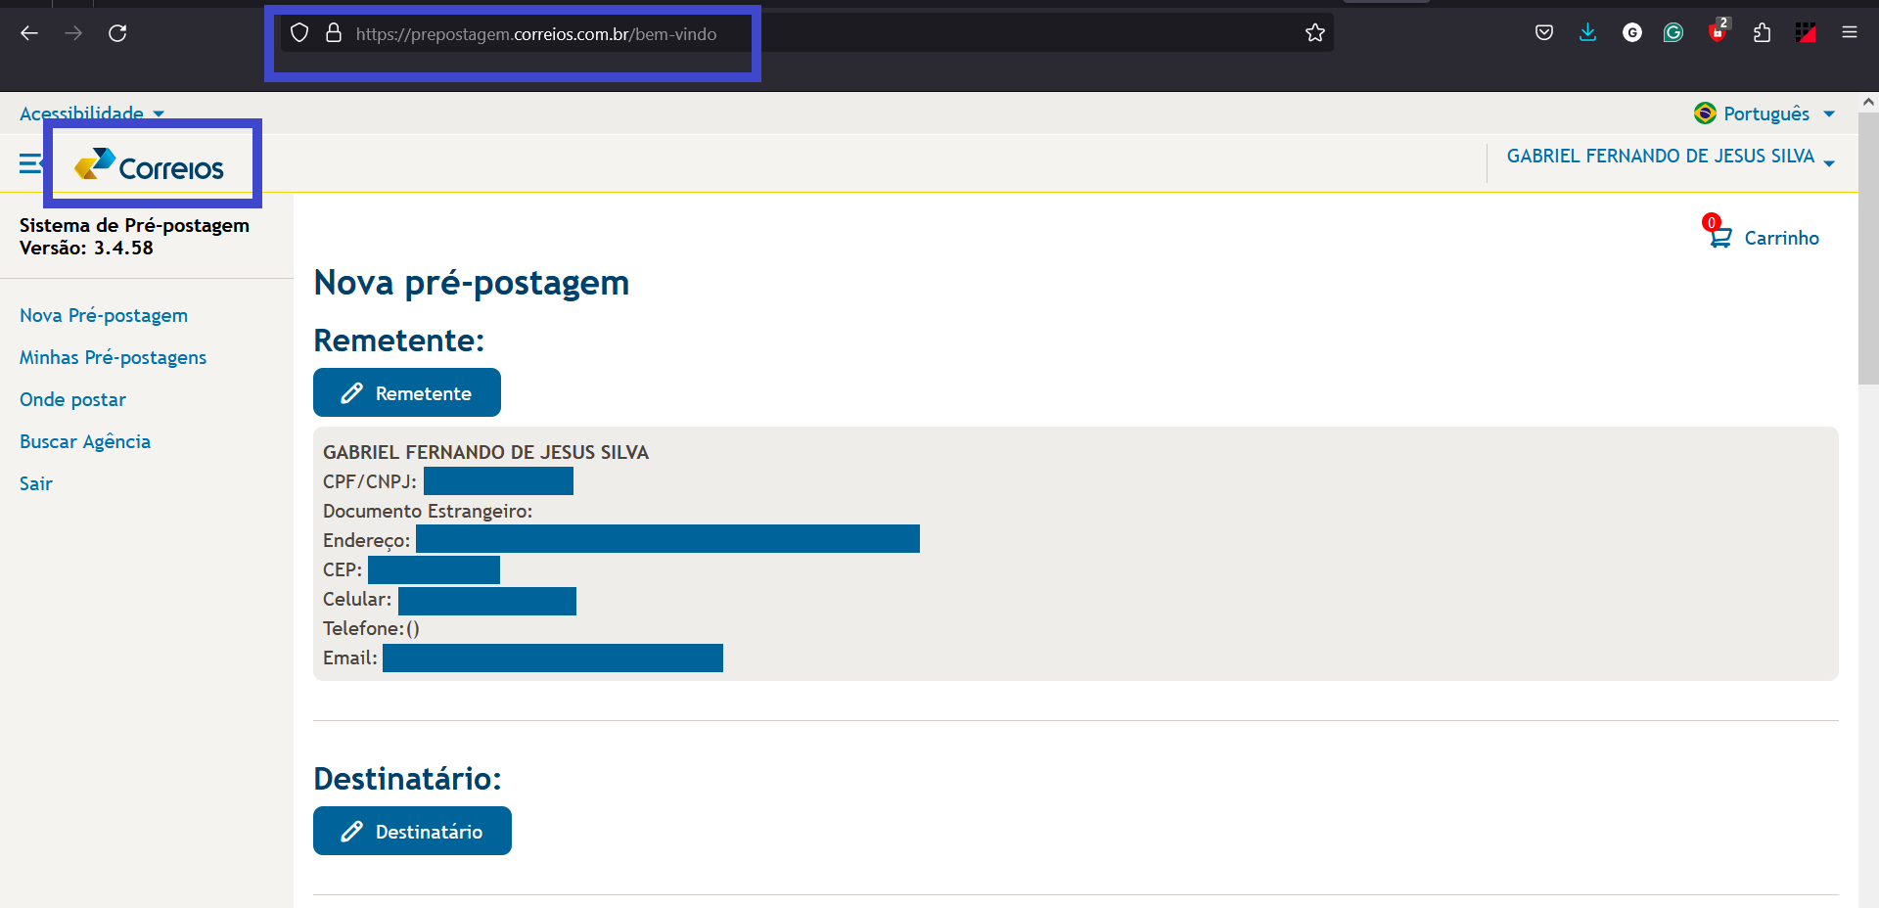The width and height of the screenshot is (1879, 908).
Task: Click the red and black extension icon
Action: point(1806,33)
